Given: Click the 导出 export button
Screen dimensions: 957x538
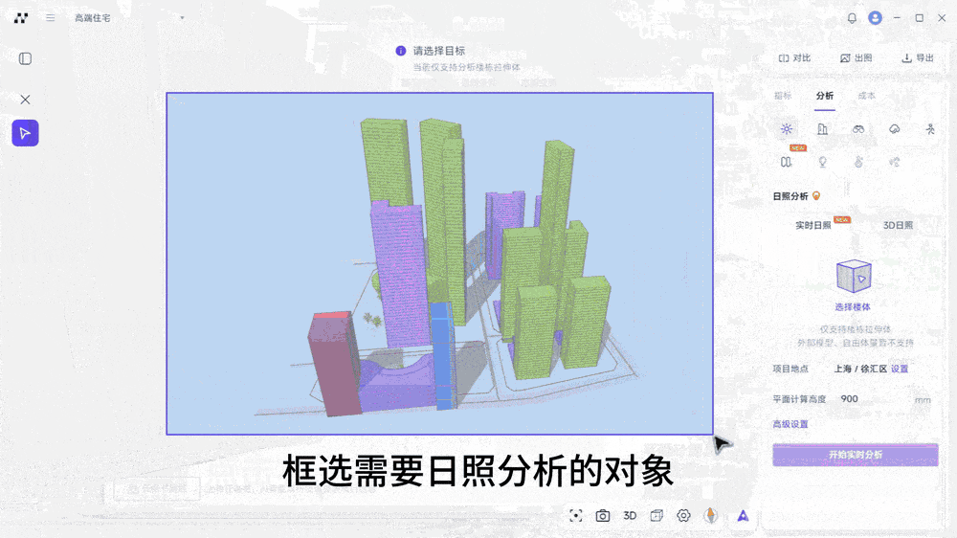Looking at the screenshot, I should click(x=918, y=58).
